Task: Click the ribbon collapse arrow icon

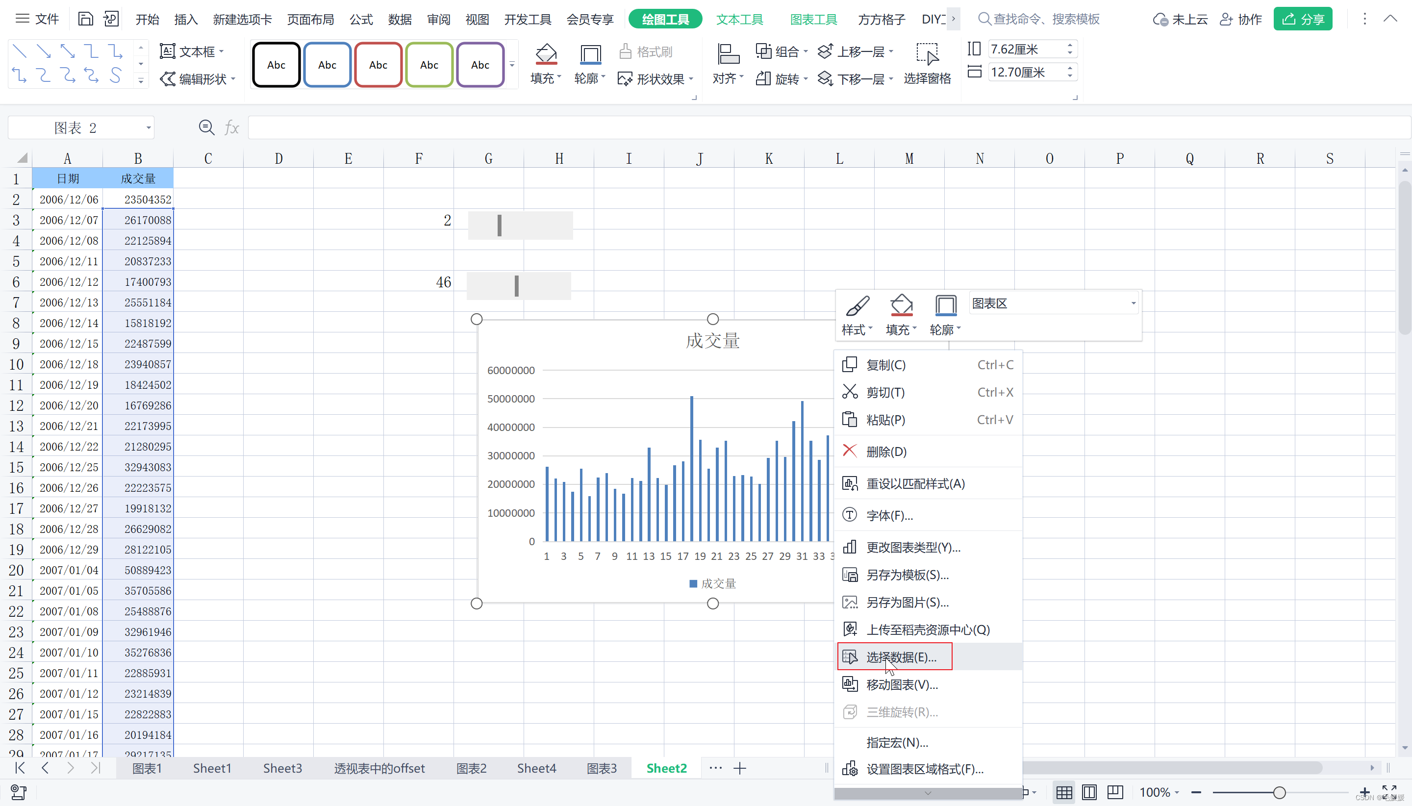Action: click(1390, 19)
